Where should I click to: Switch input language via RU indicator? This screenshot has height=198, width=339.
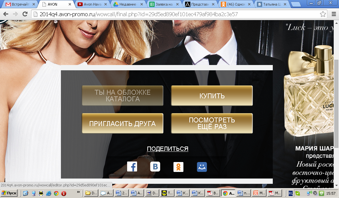(x=291, y=193)
